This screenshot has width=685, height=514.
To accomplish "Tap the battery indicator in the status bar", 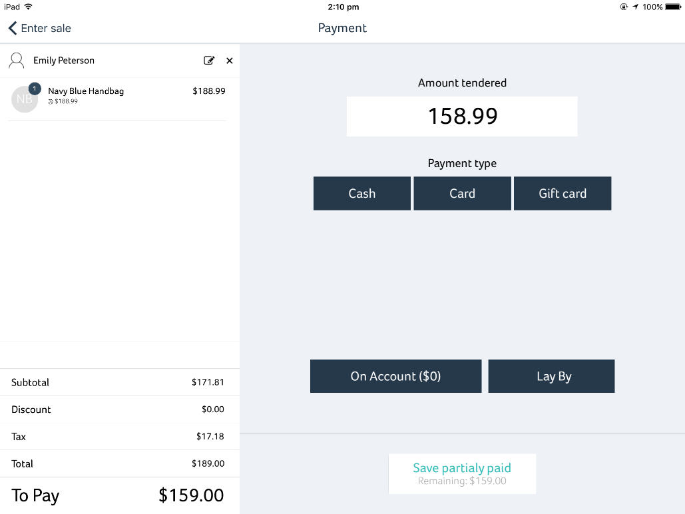I will click(x=673, y=7).
